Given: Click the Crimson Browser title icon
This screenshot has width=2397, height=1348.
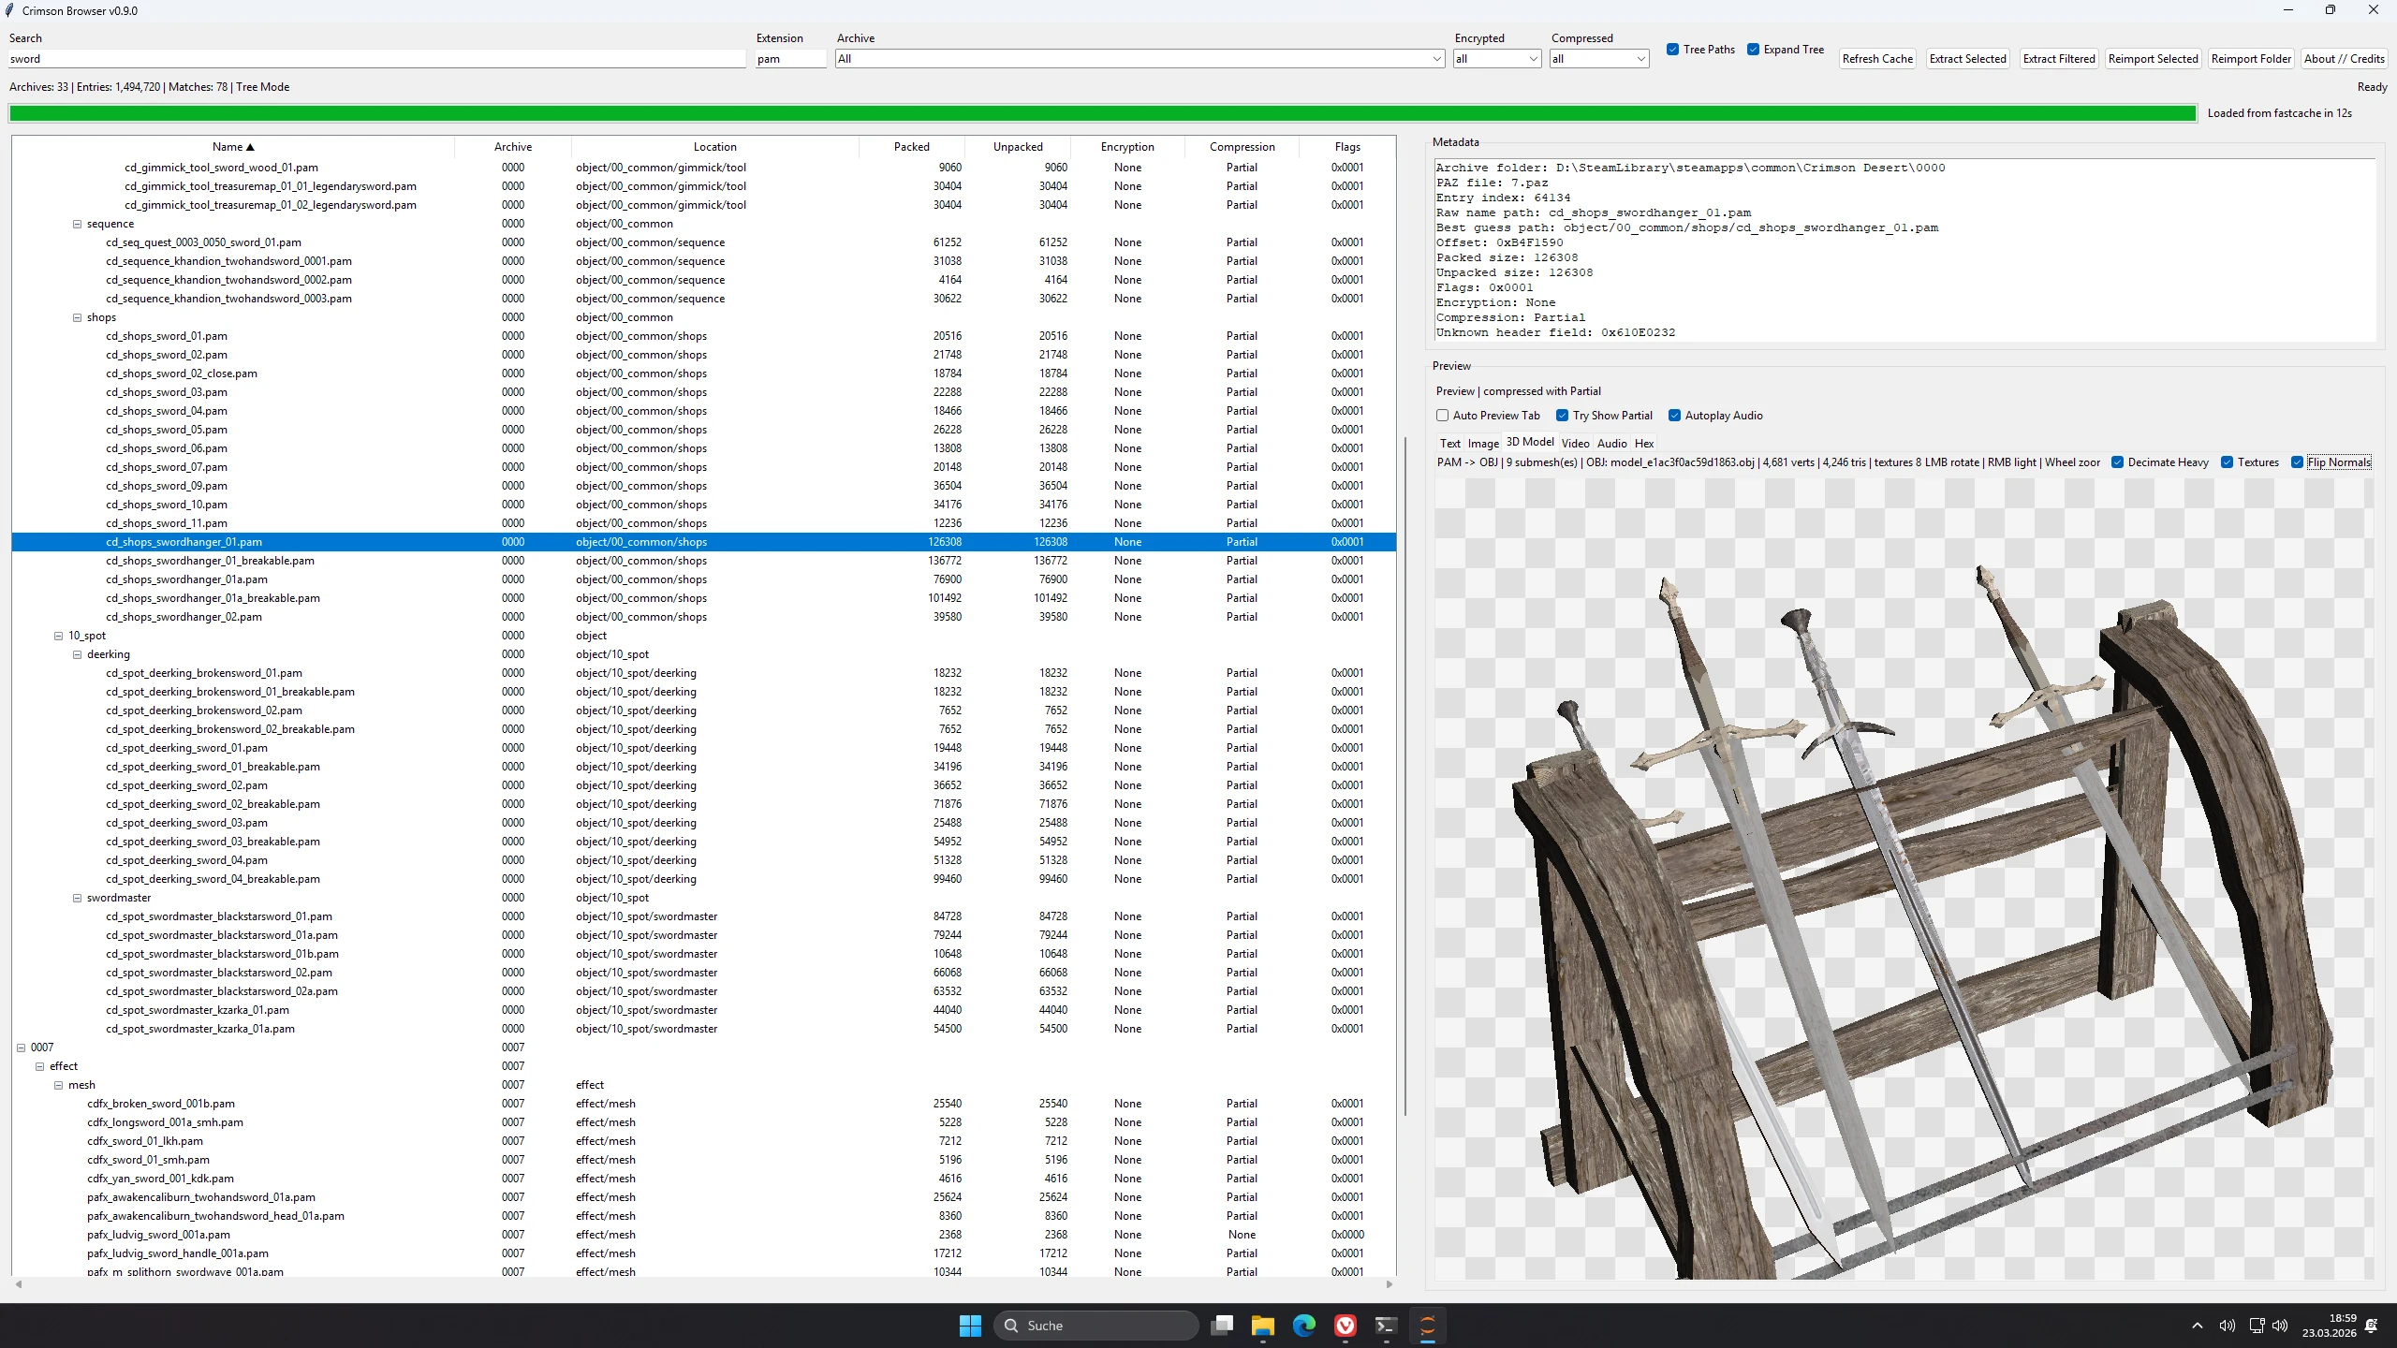Looking at the screenshot, I should 10,10.
